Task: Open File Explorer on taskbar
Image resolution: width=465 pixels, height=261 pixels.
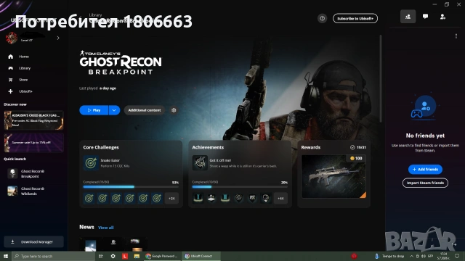Action: point(137,256)
